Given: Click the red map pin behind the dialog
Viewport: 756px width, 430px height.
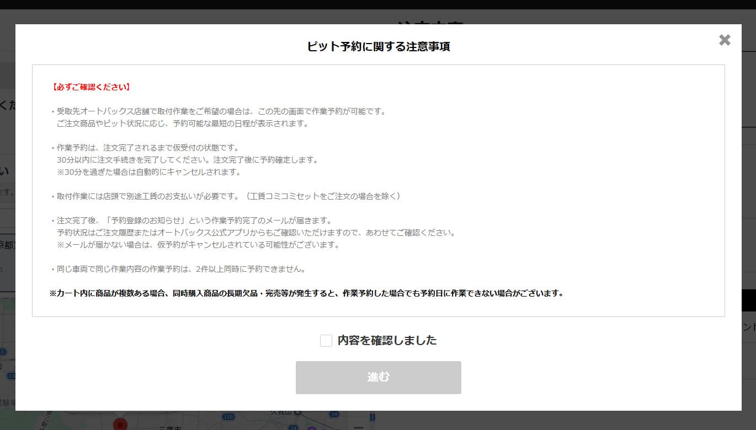Looking at the screenshot, I should tap(120, 424).
